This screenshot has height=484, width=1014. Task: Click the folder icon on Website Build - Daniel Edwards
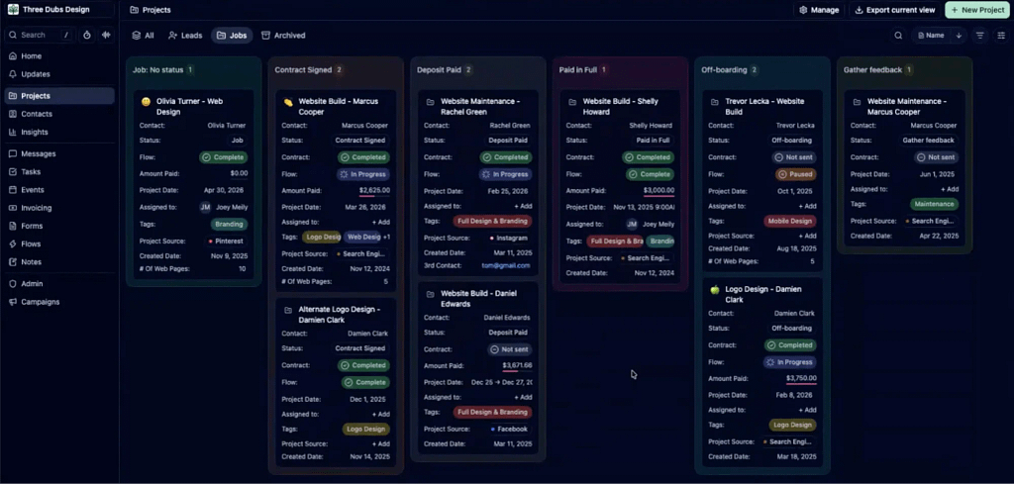point(430,294)
